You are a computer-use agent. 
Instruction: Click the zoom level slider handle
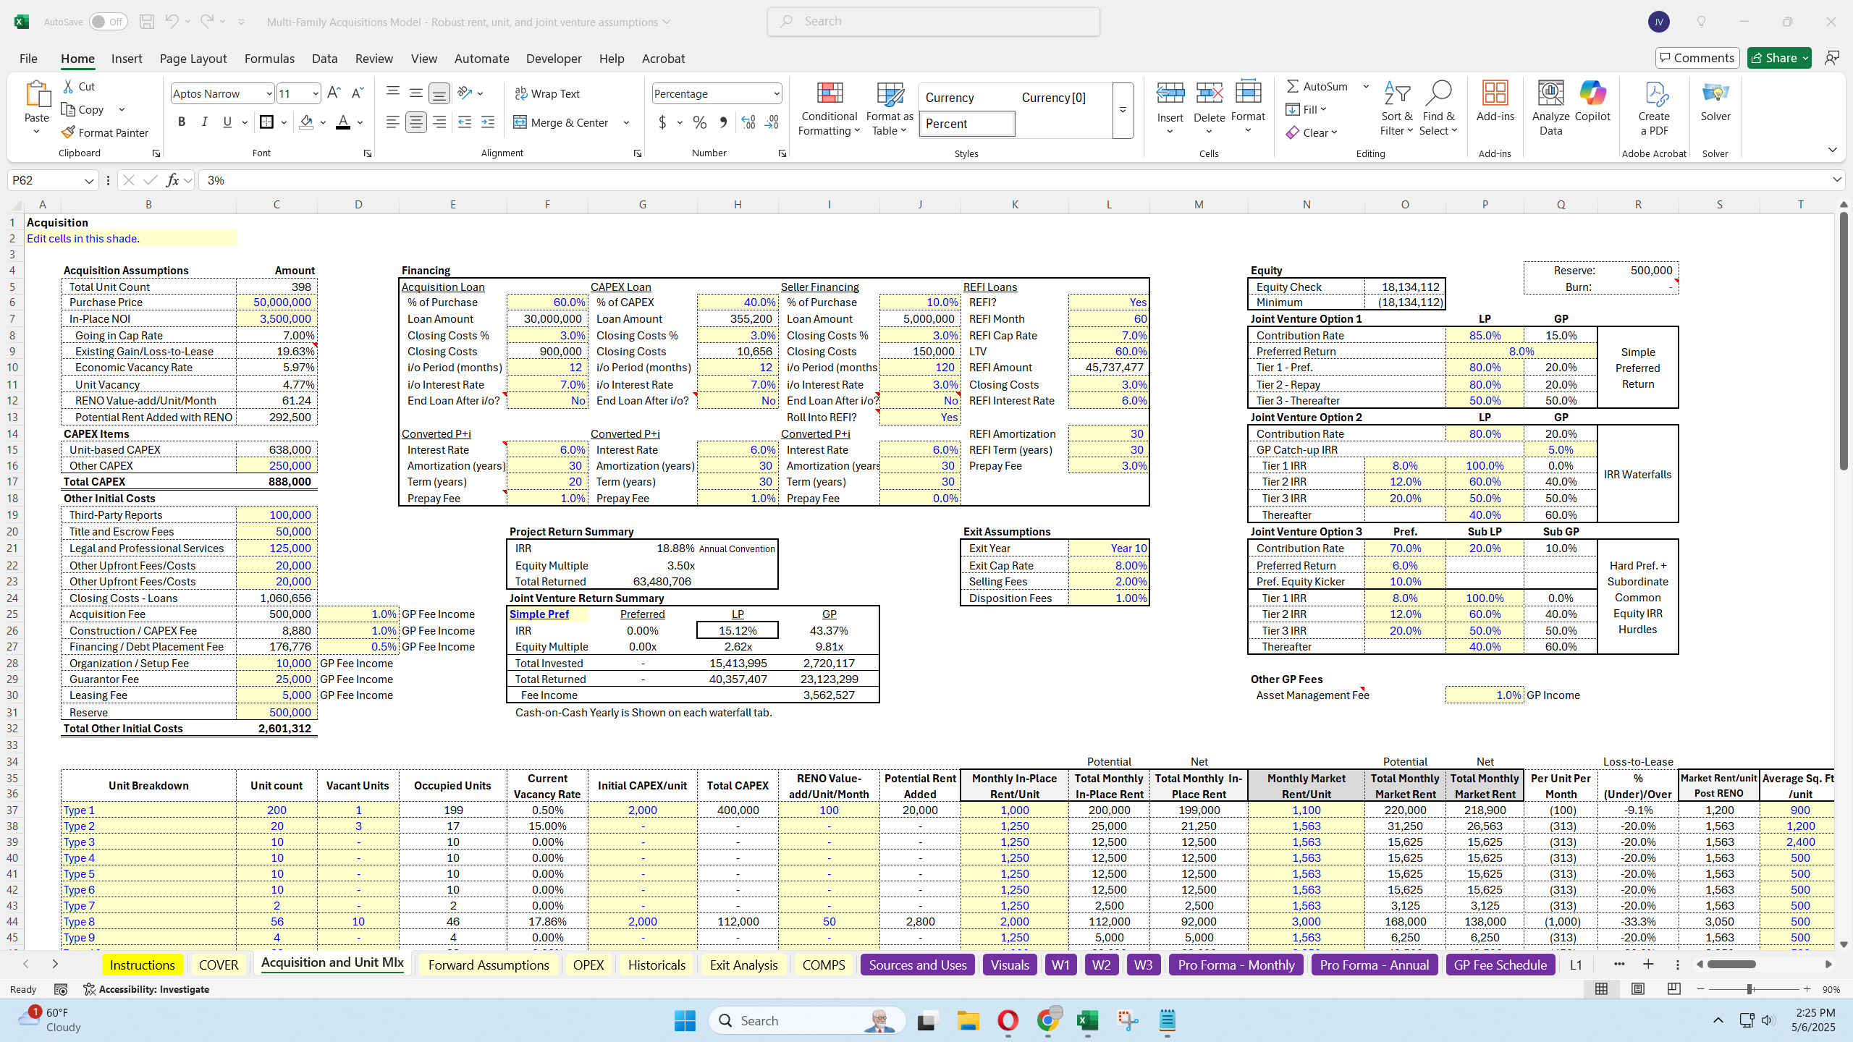[1749, 988]
